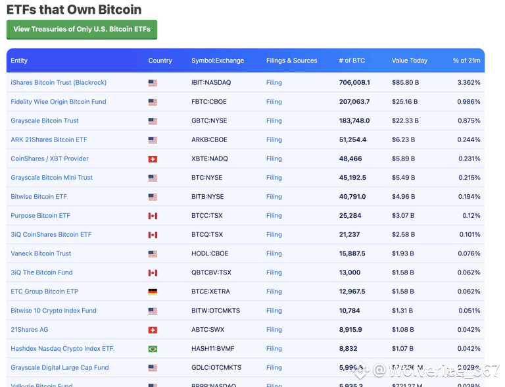Image resolution: width=505 pixels, height=387 pixels.
Task: Click the Value Today column header
Action: pyautogui.click(x=410, y=61)
